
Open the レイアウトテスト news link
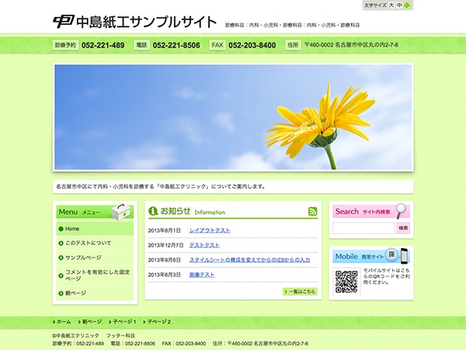(210, 230)
